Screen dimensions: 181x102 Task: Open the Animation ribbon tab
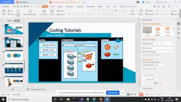(x=80, y=7)
